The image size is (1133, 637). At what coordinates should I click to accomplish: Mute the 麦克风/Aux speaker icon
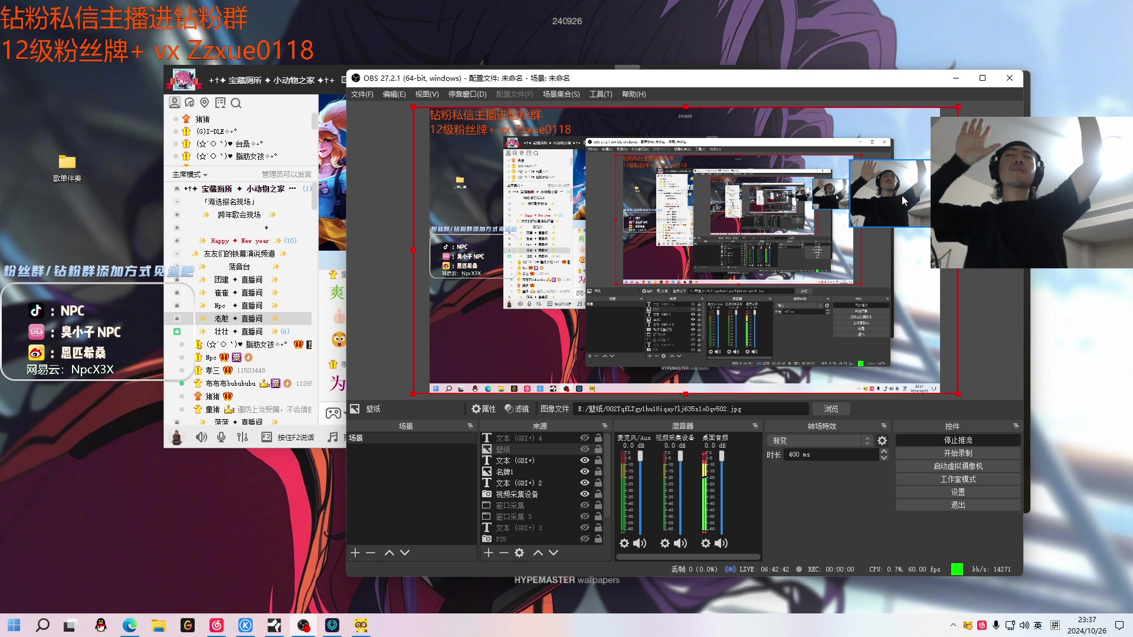pyautogui.click(x=640, y=543)
